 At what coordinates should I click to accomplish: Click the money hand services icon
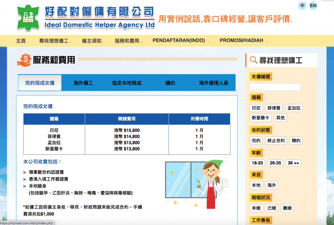tap(24, 60)
